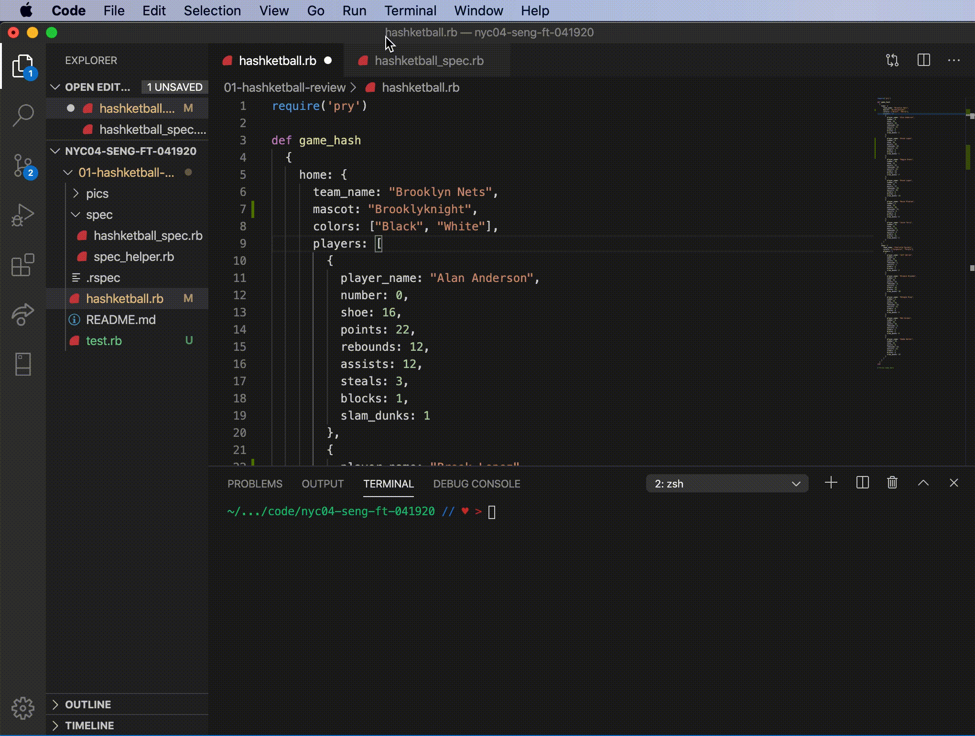Click line number 7 in the gutter

click(243, 209)
